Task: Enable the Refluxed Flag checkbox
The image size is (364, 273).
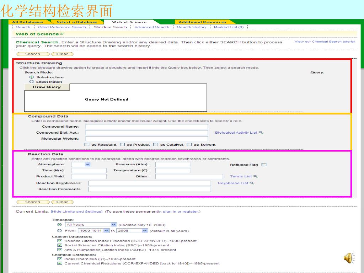Action: pyautogui.click(x=264, y=165)
